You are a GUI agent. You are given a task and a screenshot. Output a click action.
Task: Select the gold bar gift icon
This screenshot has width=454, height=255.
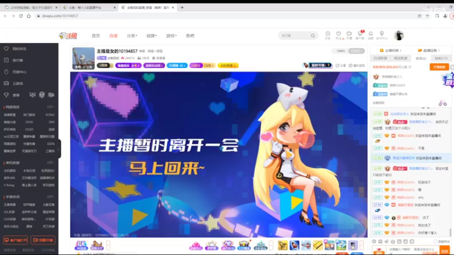tap(318, 245)
